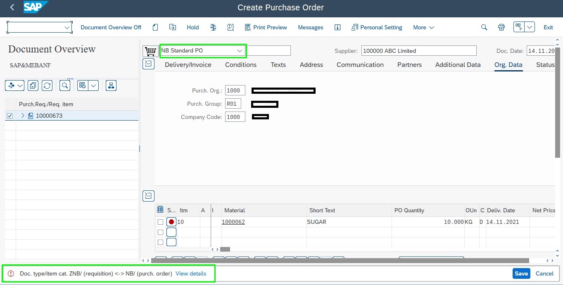Tick the checkbox in the second empty item row
Image resolution: width=563 pixels, height=285 pixels.
click(x=160, y=242)
